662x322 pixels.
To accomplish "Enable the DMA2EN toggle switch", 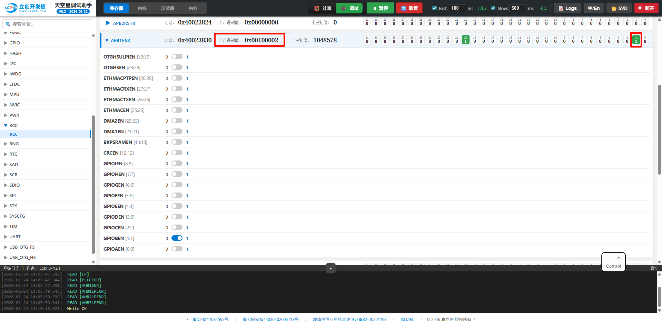I will point(177,121).
